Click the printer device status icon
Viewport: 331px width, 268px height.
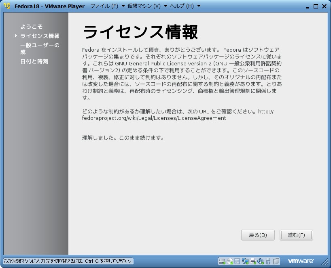point(252,261)
